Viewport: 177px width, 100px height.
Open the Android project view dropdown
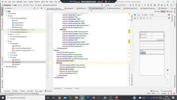9,8
